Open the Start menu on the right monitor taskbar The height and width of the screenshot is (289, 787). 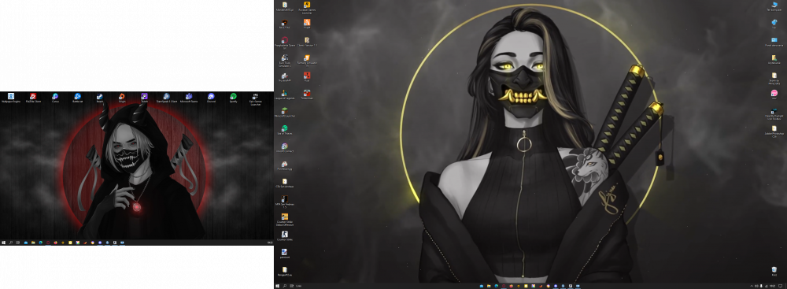[278, 286]
